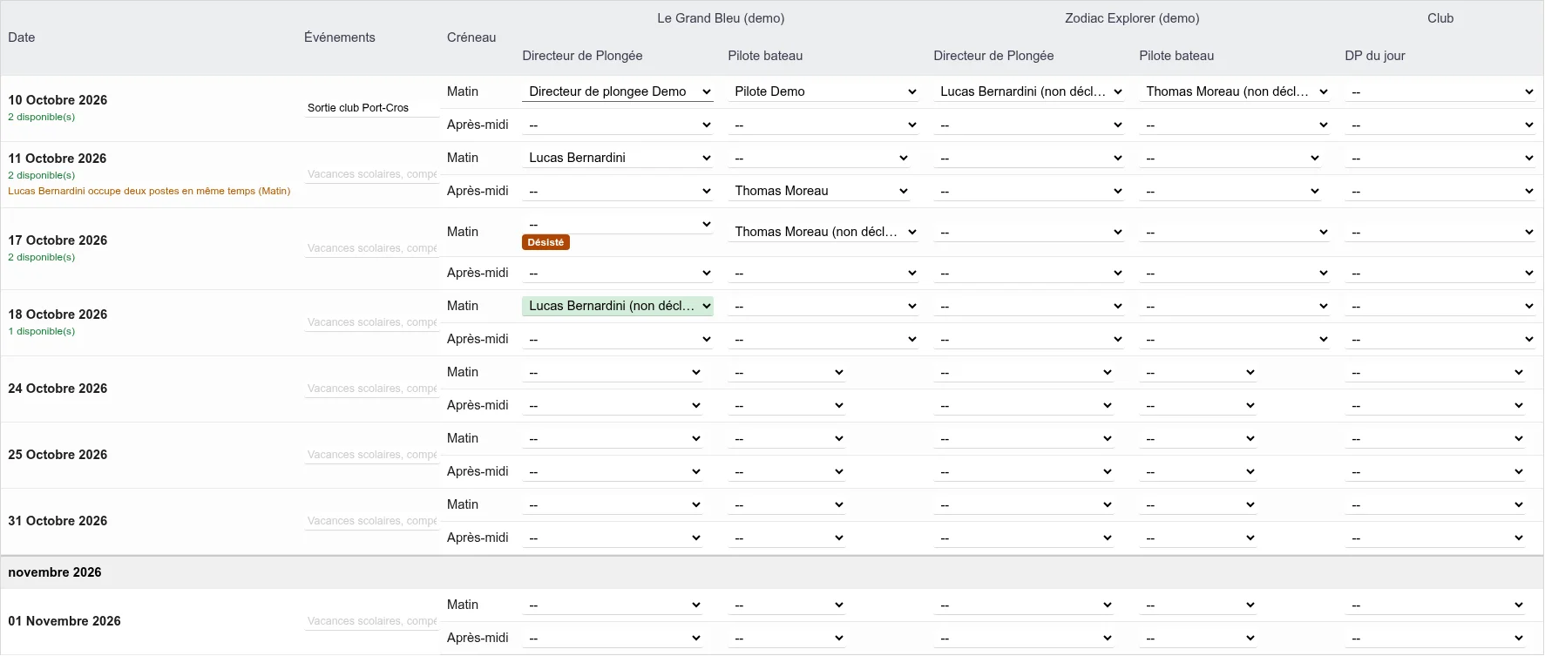The width and height of the screenshot is (1545, 656).
Task: Edit the 'Sortie club Port-Cros' event field
Action: (x=371, y=108)
